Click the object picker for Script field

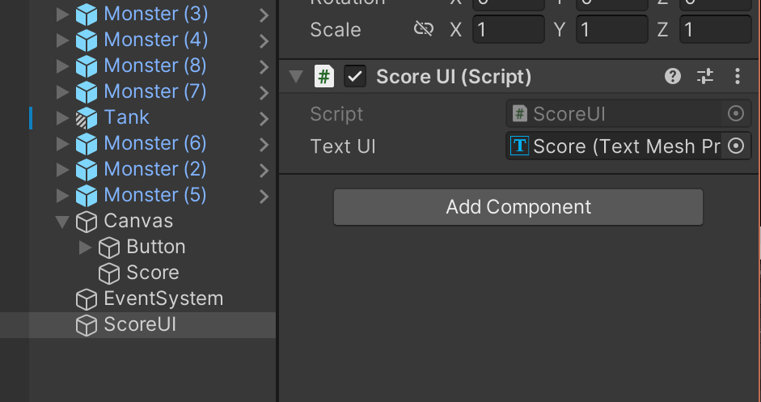click(736, 114)
